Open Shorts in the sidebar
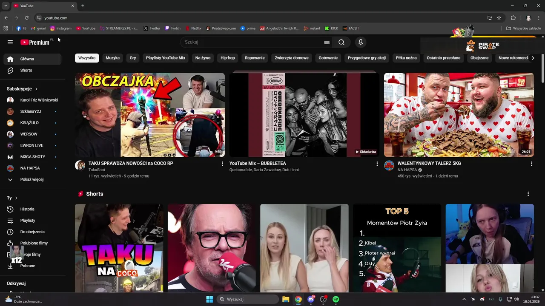 (33, 70)
